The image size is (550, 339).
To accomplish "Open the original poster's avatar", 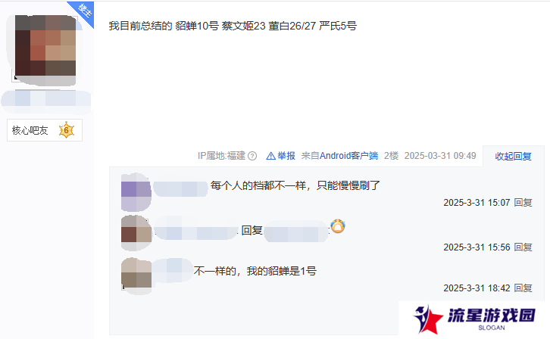I will (45, 50).
